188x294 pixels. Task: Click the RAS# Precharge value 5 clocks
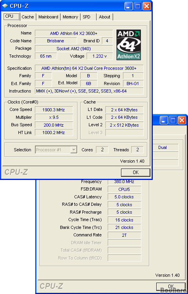(124, 212)
